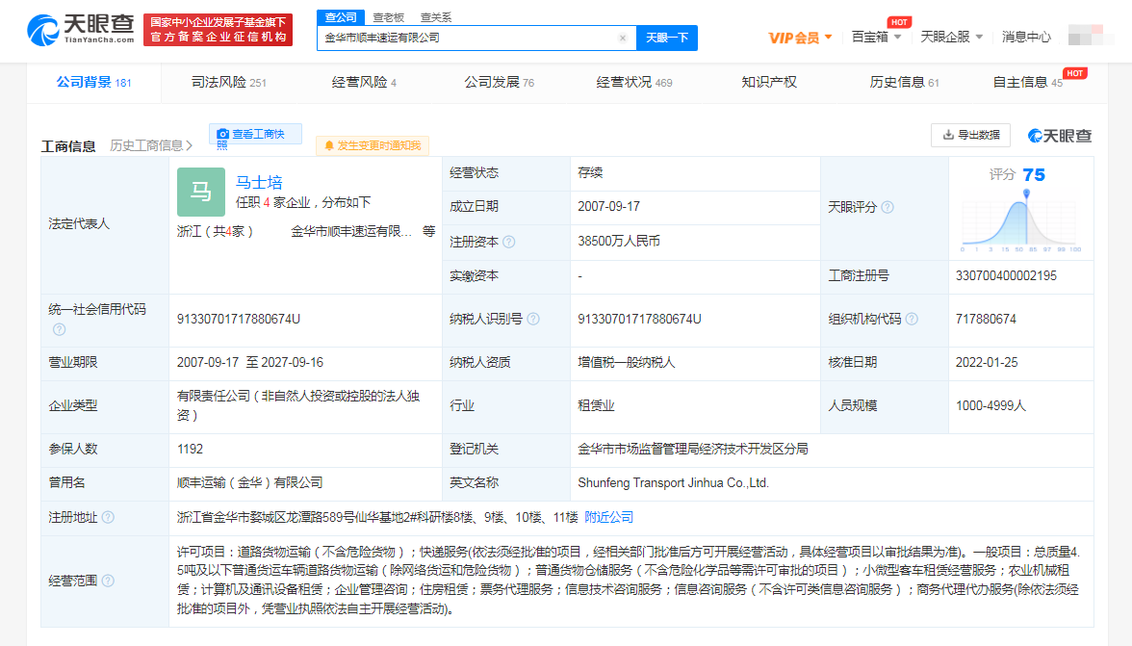Switch to the 司法风险 tab
Image resolution: width=1132 pixels, height=646 pixels.
point(228,83)
